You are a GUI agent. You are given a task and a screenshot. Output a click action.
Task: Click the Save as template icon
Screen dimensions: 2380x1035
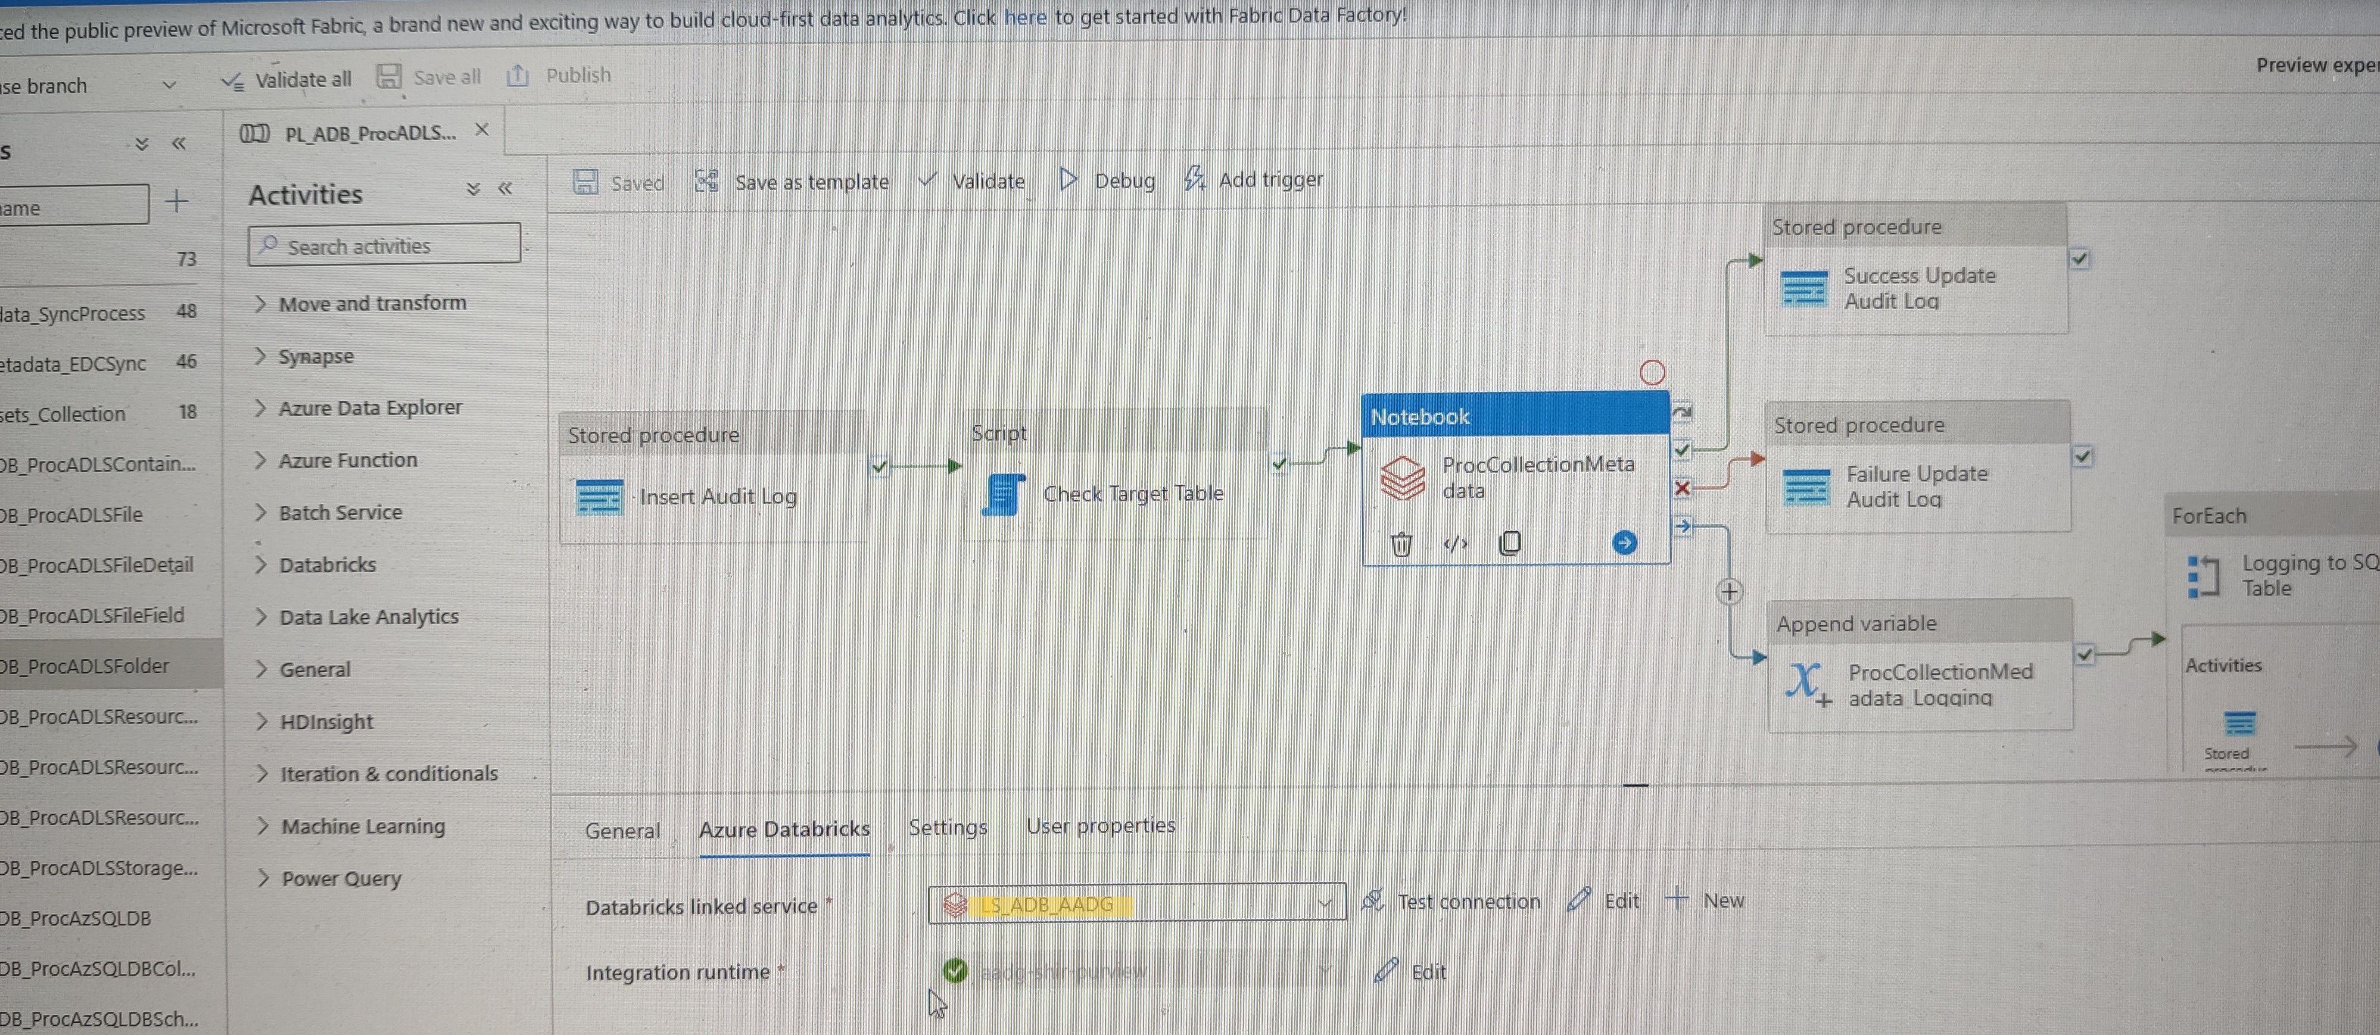(707, 181)
